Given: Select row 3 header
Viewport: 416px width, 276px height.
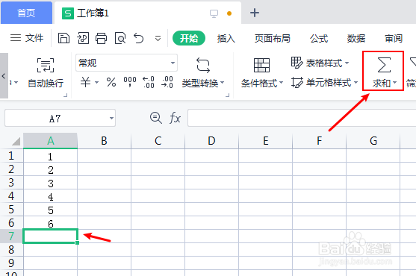Looking at the screenshot, I should coord(11,183).
